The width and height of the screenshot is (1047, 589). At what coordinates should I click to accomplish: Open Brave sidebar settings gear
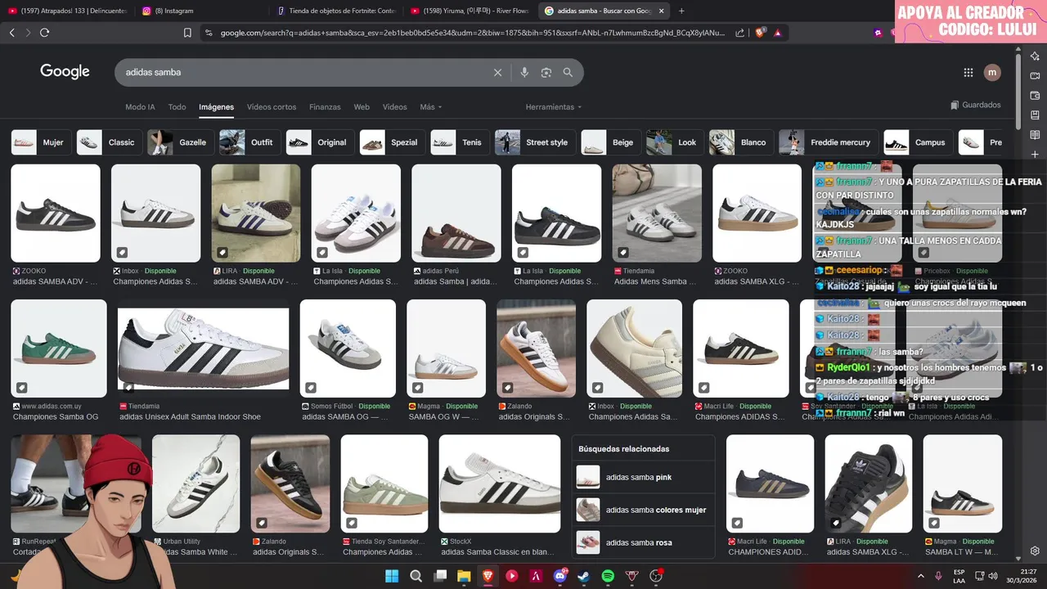click(x=1035, y=551)
